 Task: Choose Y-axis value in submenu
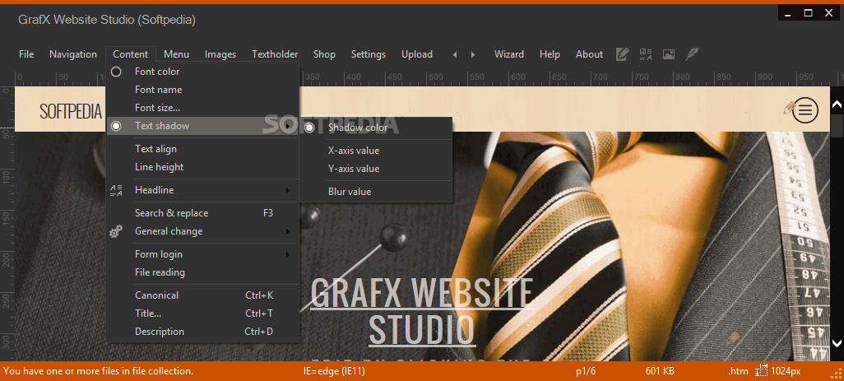click(x=376, y=169)
